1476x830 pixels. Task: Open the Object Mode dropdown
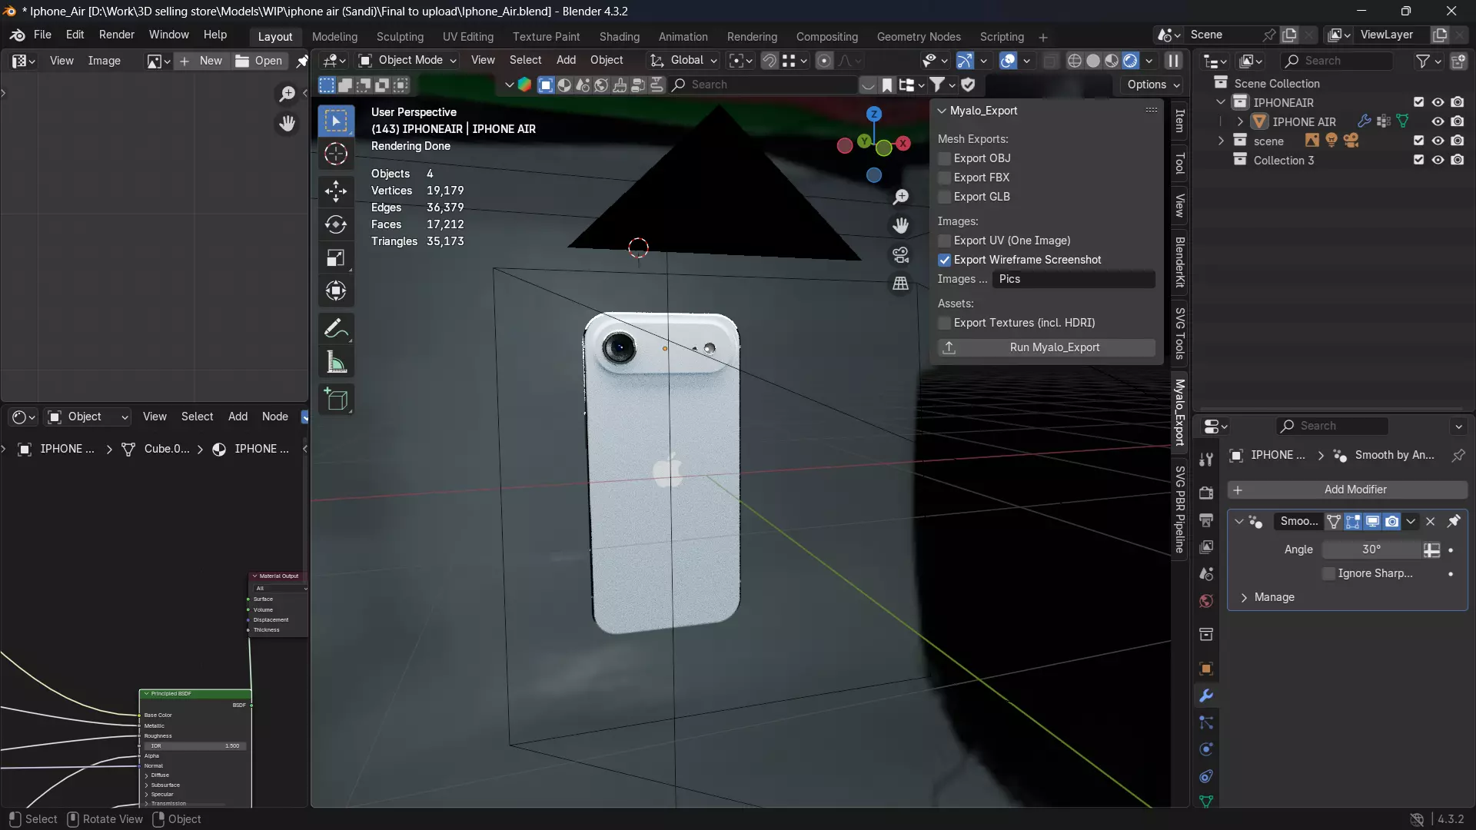(407, 60)
